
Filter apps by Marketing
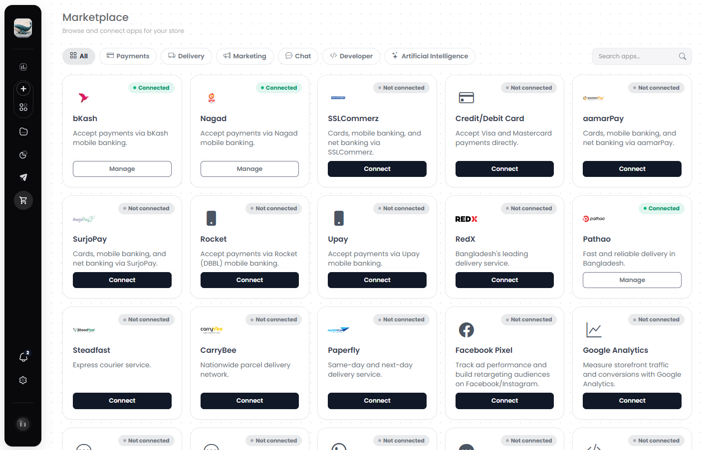pos(244,56)
